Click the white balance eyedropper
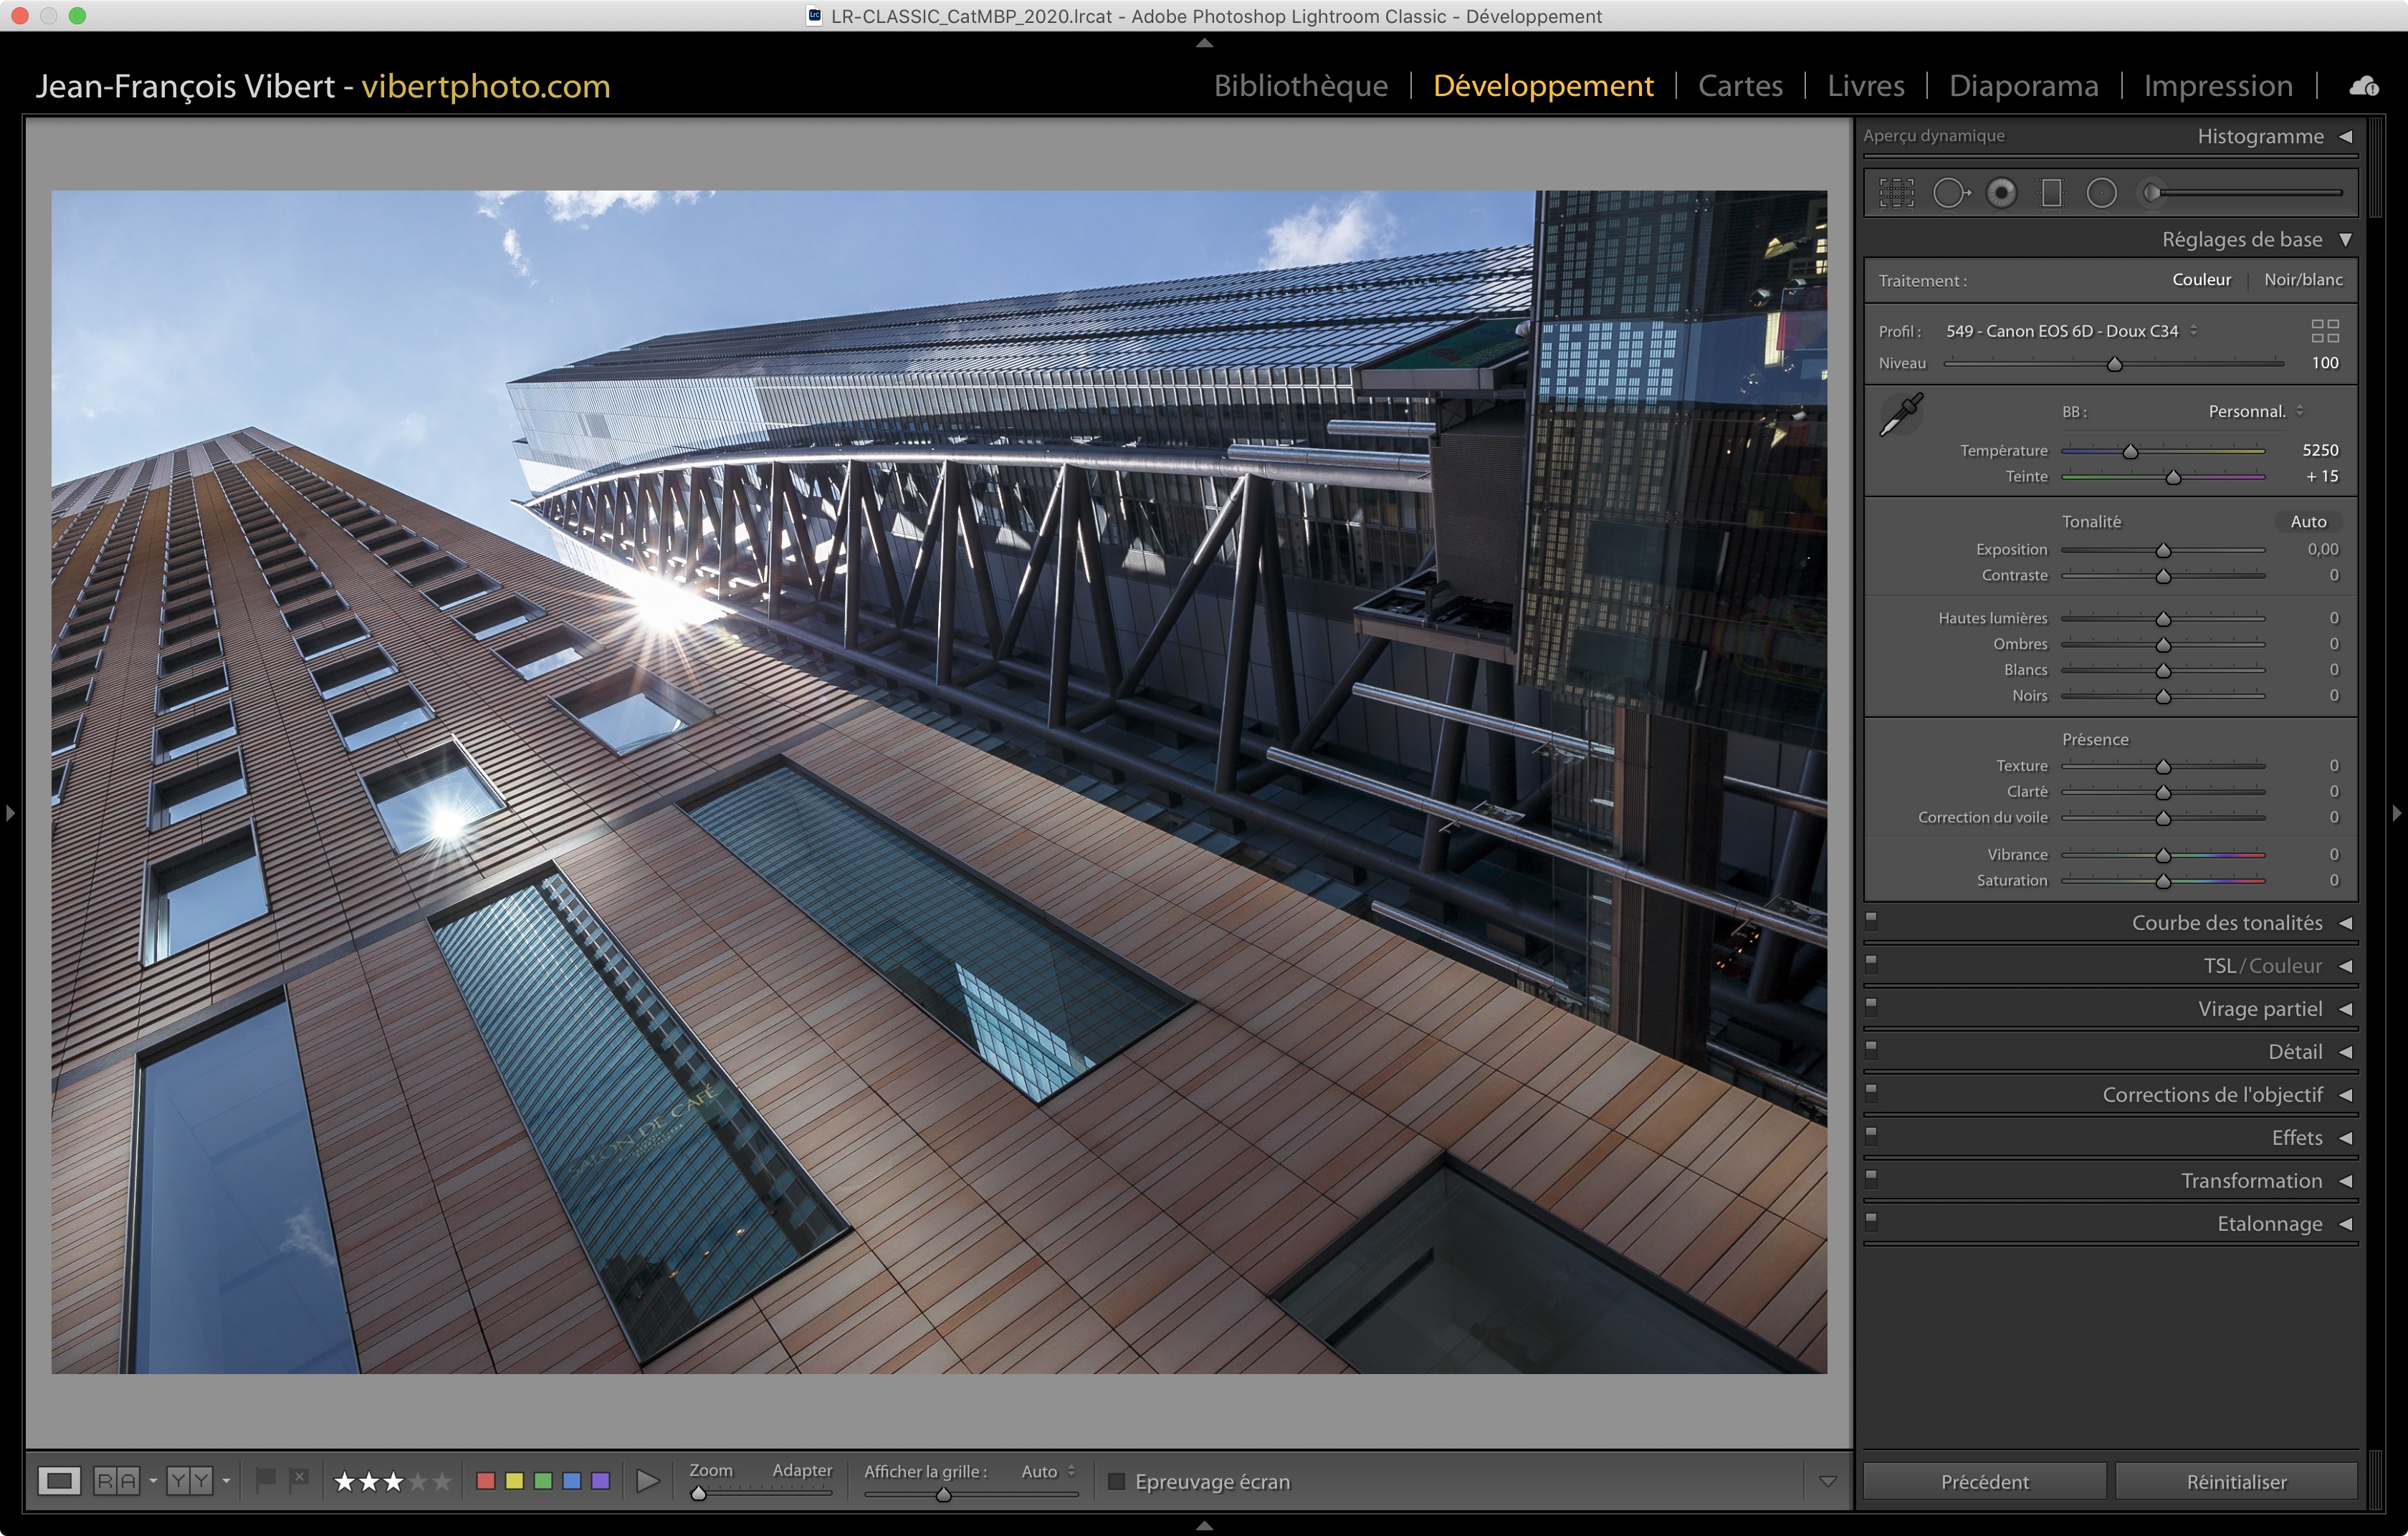Image resolution: width=2408 pixels, height=1536 pixels. (x=1901, y=413)
